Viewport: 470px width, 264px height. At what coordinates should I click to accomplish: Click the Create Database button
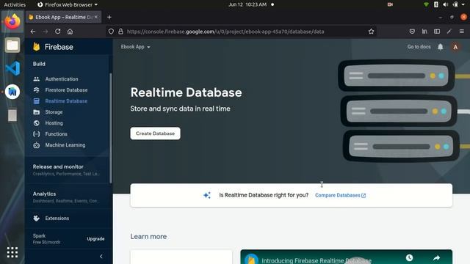155,133
